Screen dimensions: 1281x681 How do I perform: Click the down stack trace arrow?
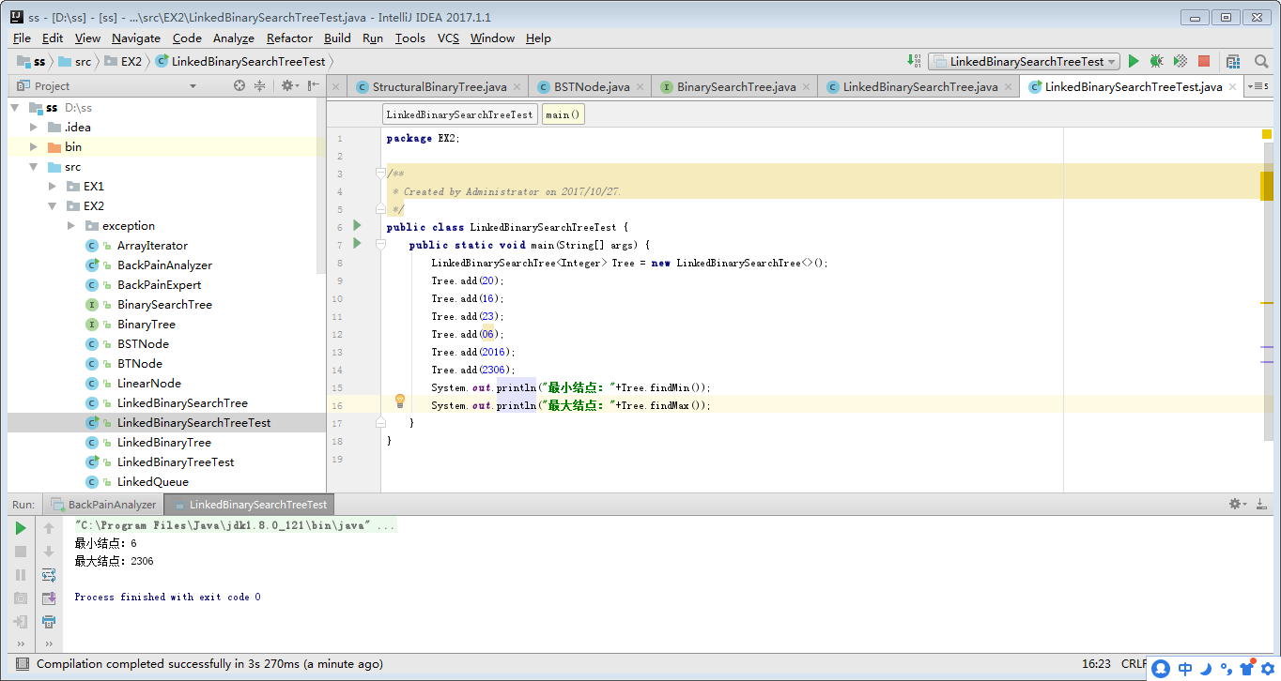[x=49, y=552]
